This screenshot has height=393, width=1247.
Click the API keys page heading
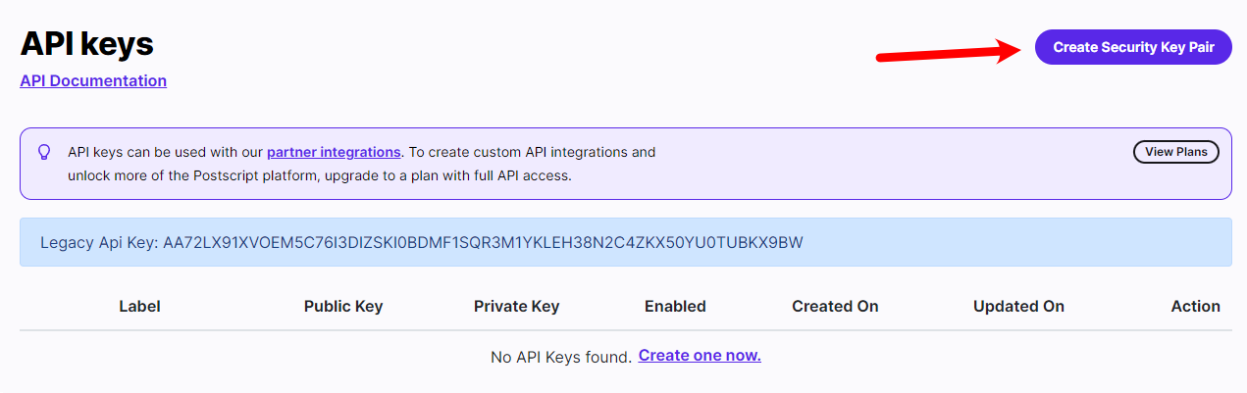(87, 44)
